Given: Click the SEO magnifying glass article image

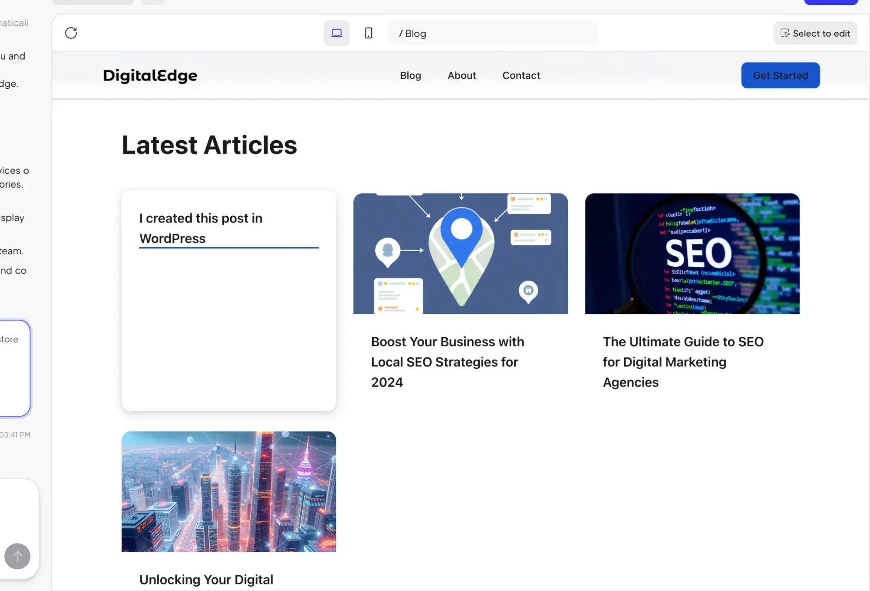Looking at the screenshot, I should tap(692, 254).
